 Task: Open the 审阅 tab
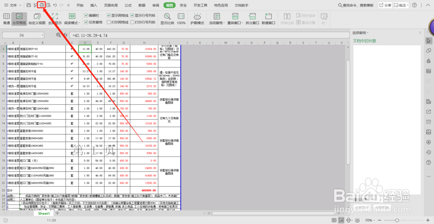pos(156,5)
